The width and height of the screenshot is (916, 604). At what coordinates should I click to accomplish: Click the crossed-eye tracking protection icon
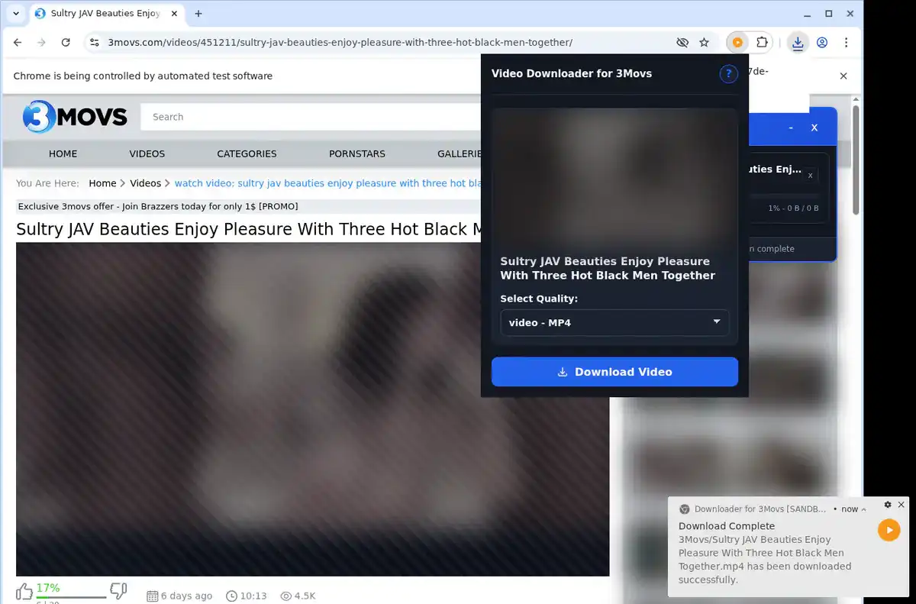pyautogui.click(x=682, y=43)
